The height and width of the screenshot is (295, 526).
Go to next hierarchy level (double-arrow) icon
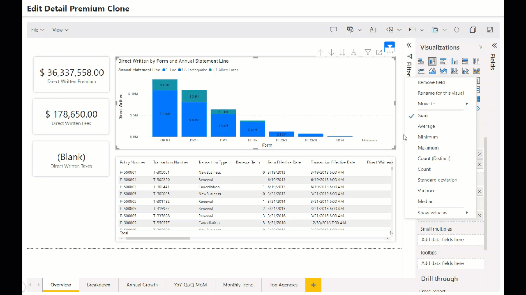342,52
